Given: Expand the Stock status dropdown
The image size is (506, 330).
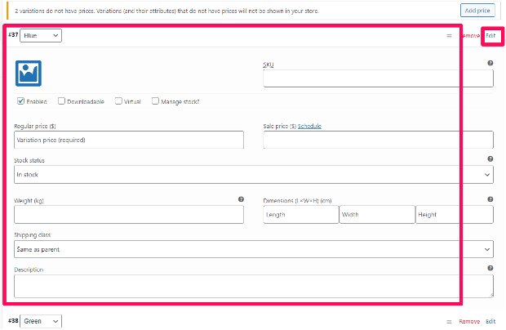Looking at the screenshot, I should coord(253,175).
